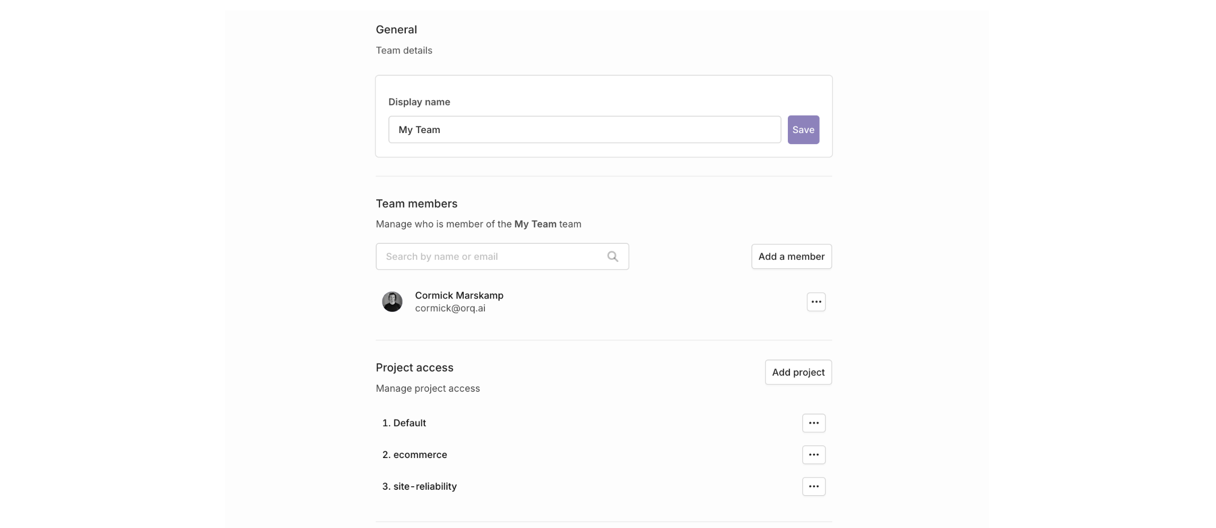1216x528 pixels.
Task: Click the Save button for display name
Action: [803, 130]
